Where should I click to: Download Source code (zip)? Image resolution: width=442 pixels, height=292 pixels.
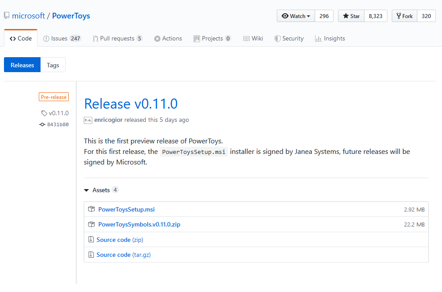120,240
